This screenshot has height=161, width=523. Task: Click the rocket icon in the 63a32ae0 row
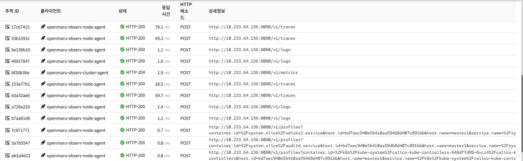(x=43, y=95)
